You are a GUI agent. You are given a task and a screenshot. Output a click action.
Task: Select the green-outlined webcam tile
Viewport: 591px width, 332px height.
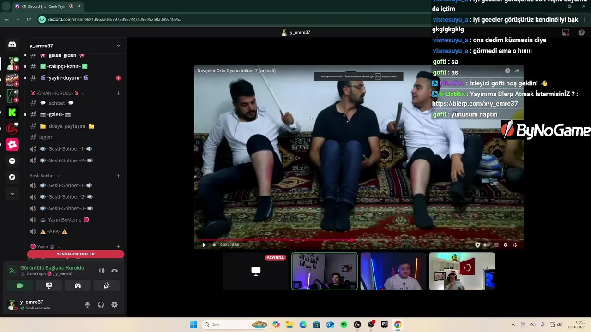point(325,271)
